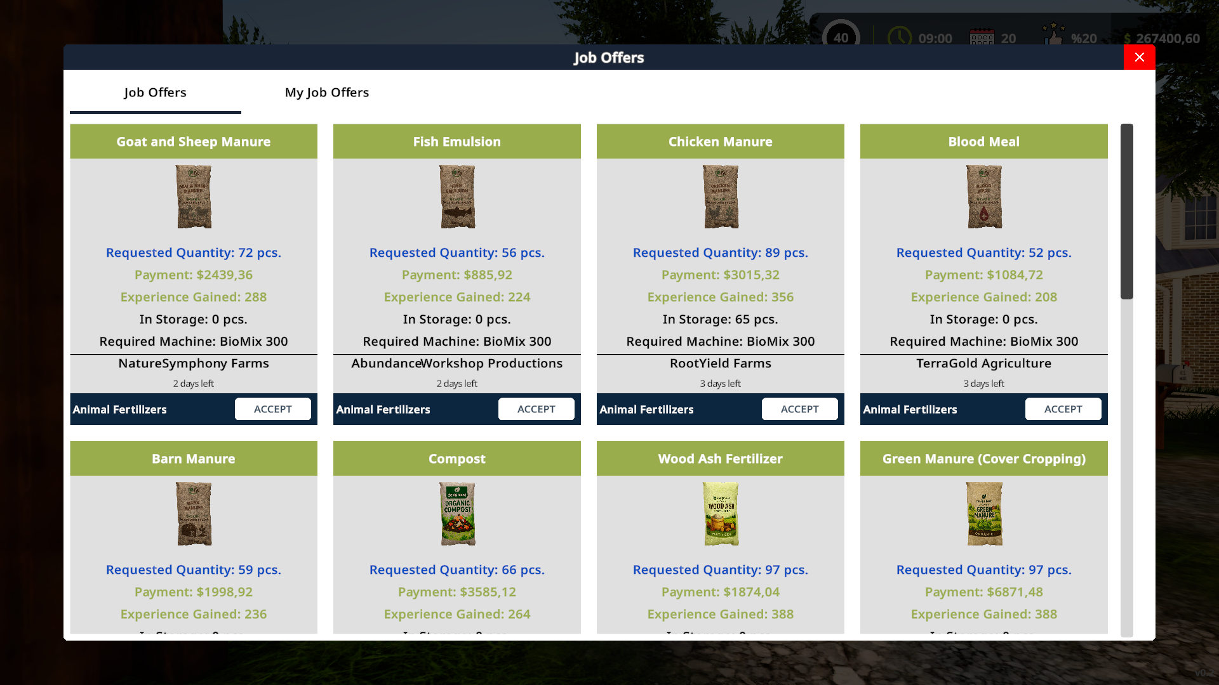Viewport: 1219px width, 685px height.
Task: Click the Barn Manure bag image
Action: [x=194, y=514]
